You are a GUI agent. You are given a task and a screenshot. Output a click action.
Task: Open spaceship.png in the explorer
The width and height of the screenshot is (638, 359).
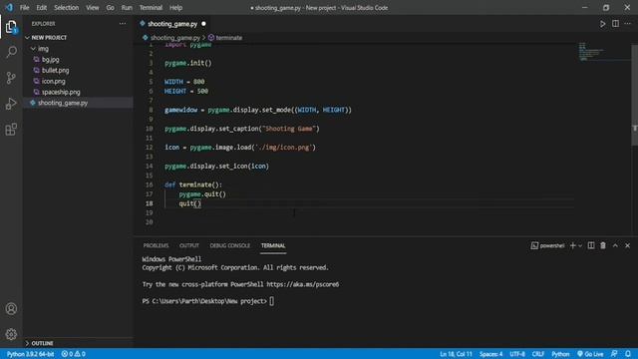click(61, 92)
